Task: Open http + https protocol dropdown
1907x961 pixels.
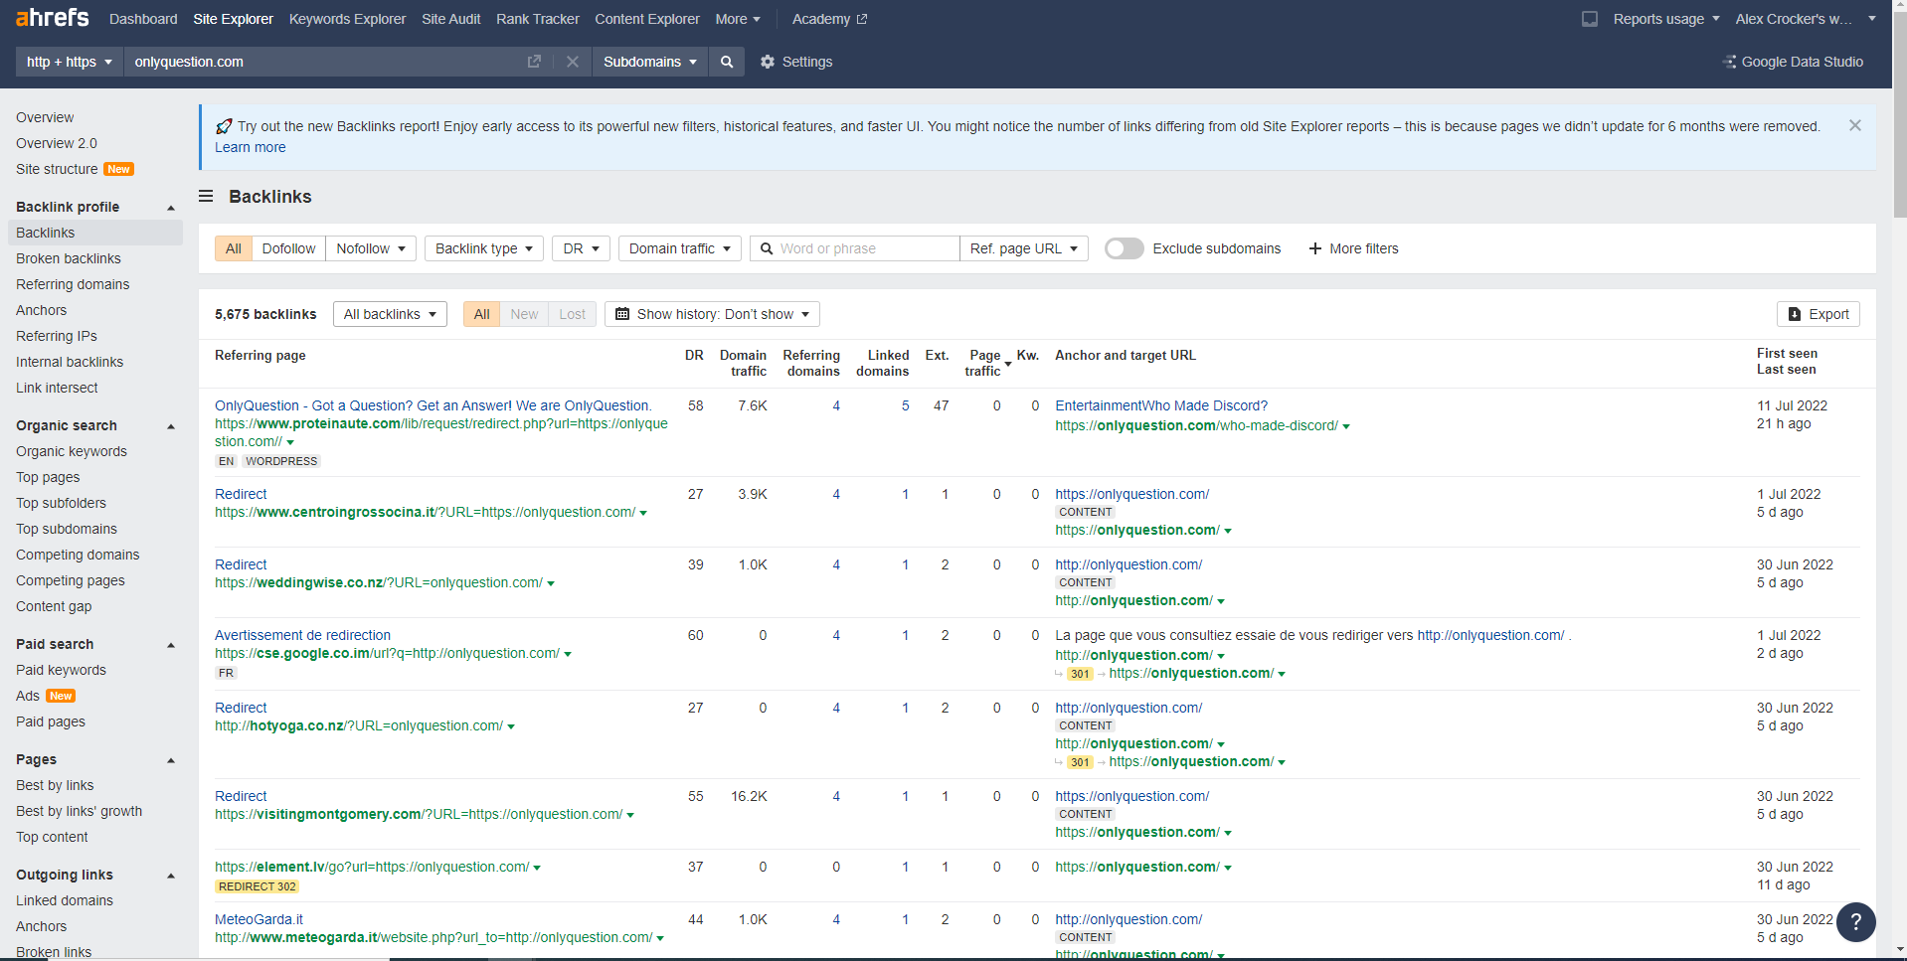Action: 69,62
